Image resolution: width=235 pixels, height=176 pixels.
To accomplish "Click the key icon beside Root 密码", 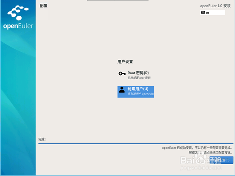I will [x=122, y=73].
